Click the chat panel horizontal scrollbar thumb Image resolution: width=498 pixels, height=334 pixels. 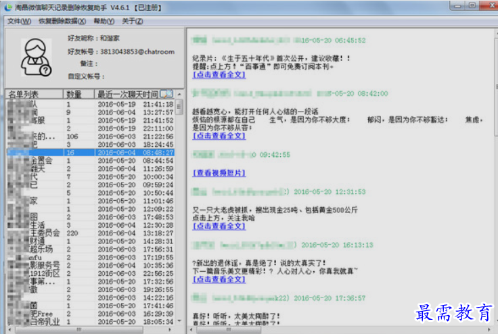tap(229, 330)
